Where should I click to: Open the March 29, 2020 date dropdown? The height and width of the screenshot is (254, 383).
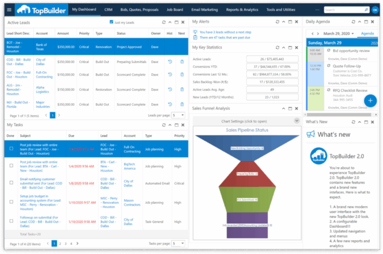coord(338,34)
